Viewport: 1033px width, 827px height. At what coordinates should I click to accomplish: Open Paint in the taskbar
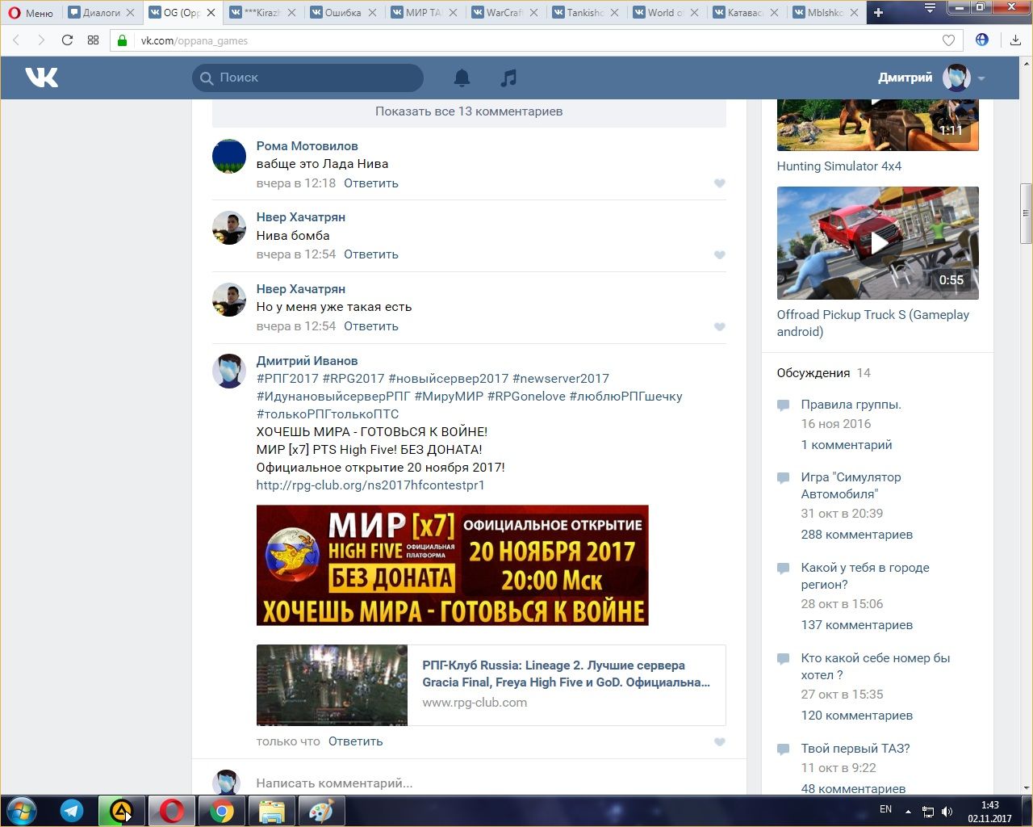(x=321, y=811)
